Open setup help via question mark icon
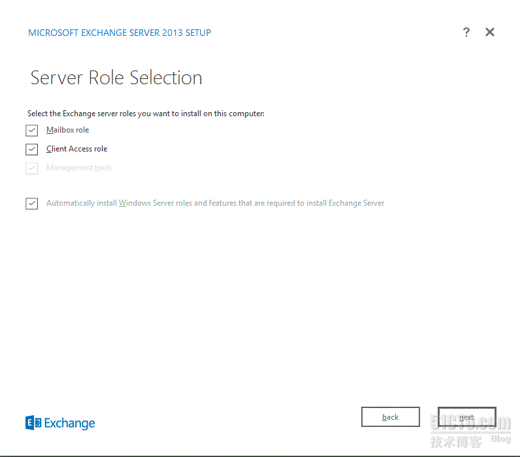 click(x=466, y=32)
